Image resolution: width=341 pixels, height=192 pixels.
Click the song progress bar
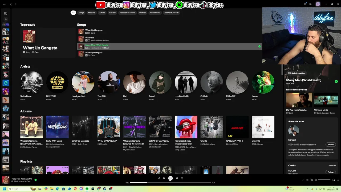pyautogui.click(x=170, y=183)
